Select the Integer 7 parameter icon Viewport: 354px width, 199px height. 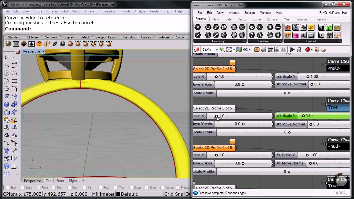(252, 35)
